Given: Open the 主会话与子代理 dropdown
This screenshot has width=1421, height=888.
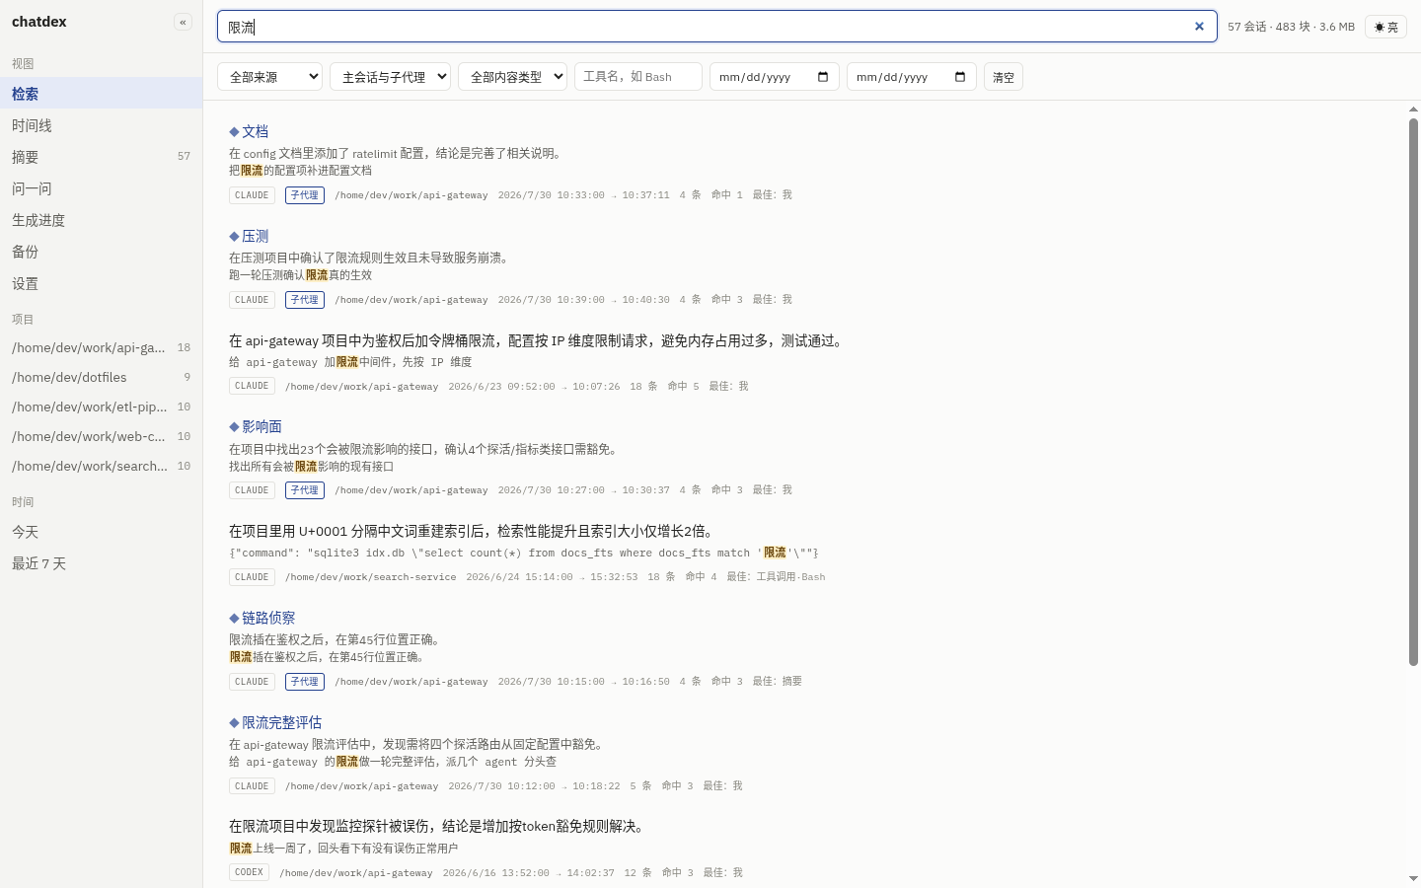Looking at the screenshot, I should point(391,77).
